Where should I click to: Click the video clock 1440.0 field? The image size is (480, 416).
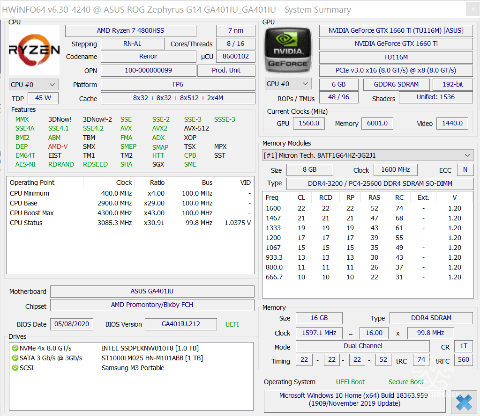[452, 124]
